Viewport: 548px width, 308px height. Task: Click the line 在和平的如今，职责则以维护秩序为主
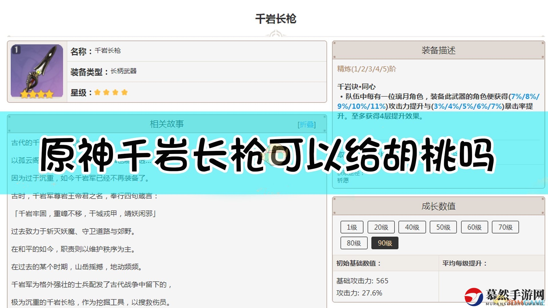click(73, 249)
